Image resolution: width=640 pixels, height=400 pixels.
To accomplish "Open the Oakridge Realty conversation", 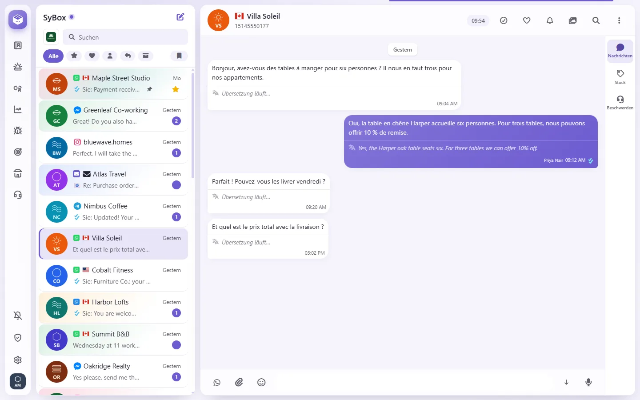I will click(113, 372).
